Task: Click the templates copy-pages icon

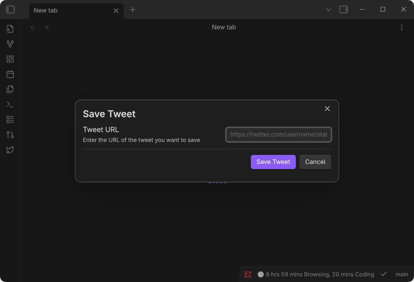Action: (10, 89)
